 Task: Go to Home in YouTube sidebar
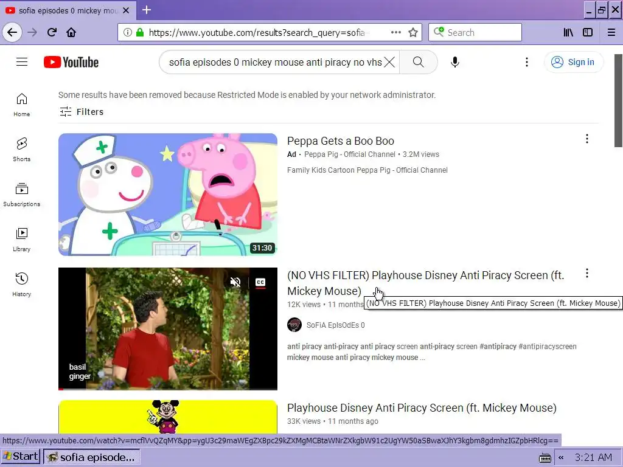[21, 105]
